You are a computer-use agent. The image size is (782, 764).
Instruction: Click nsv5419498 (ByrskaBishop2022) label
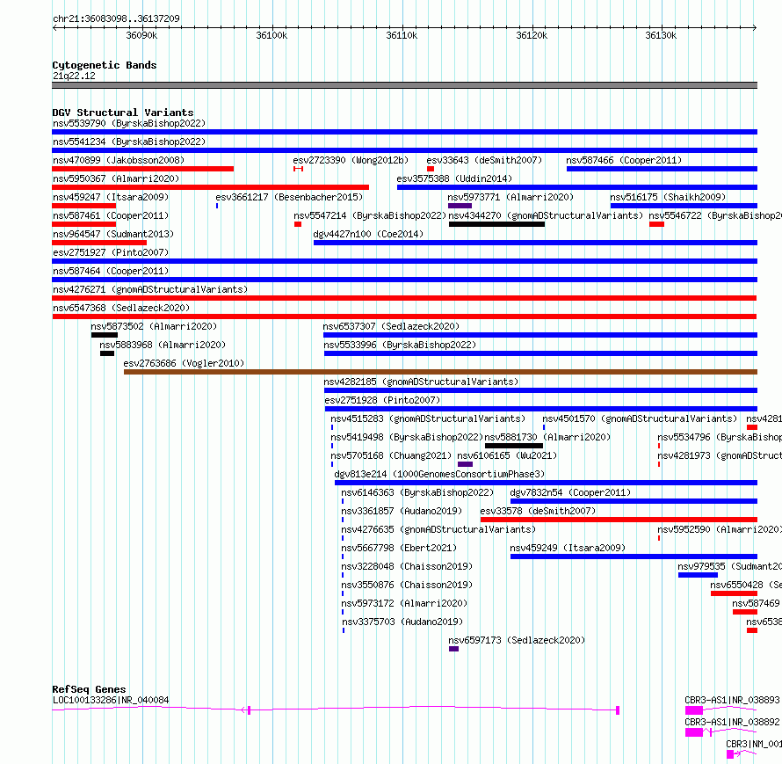(x=407, y=437)
